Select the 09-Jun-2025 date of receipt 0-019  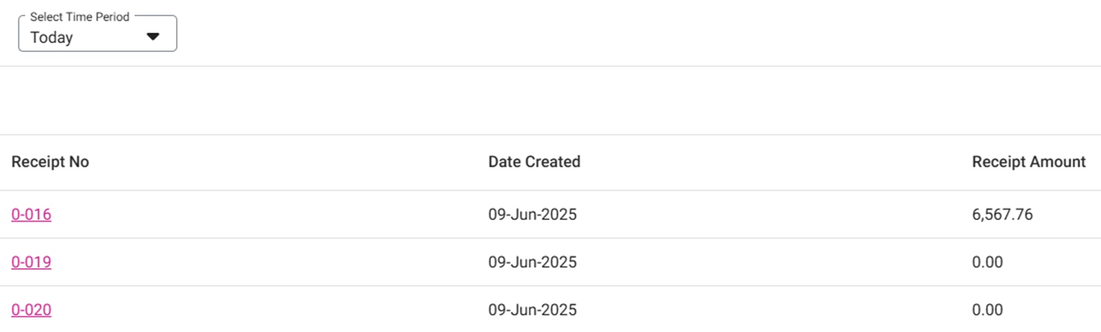(532, 262)
